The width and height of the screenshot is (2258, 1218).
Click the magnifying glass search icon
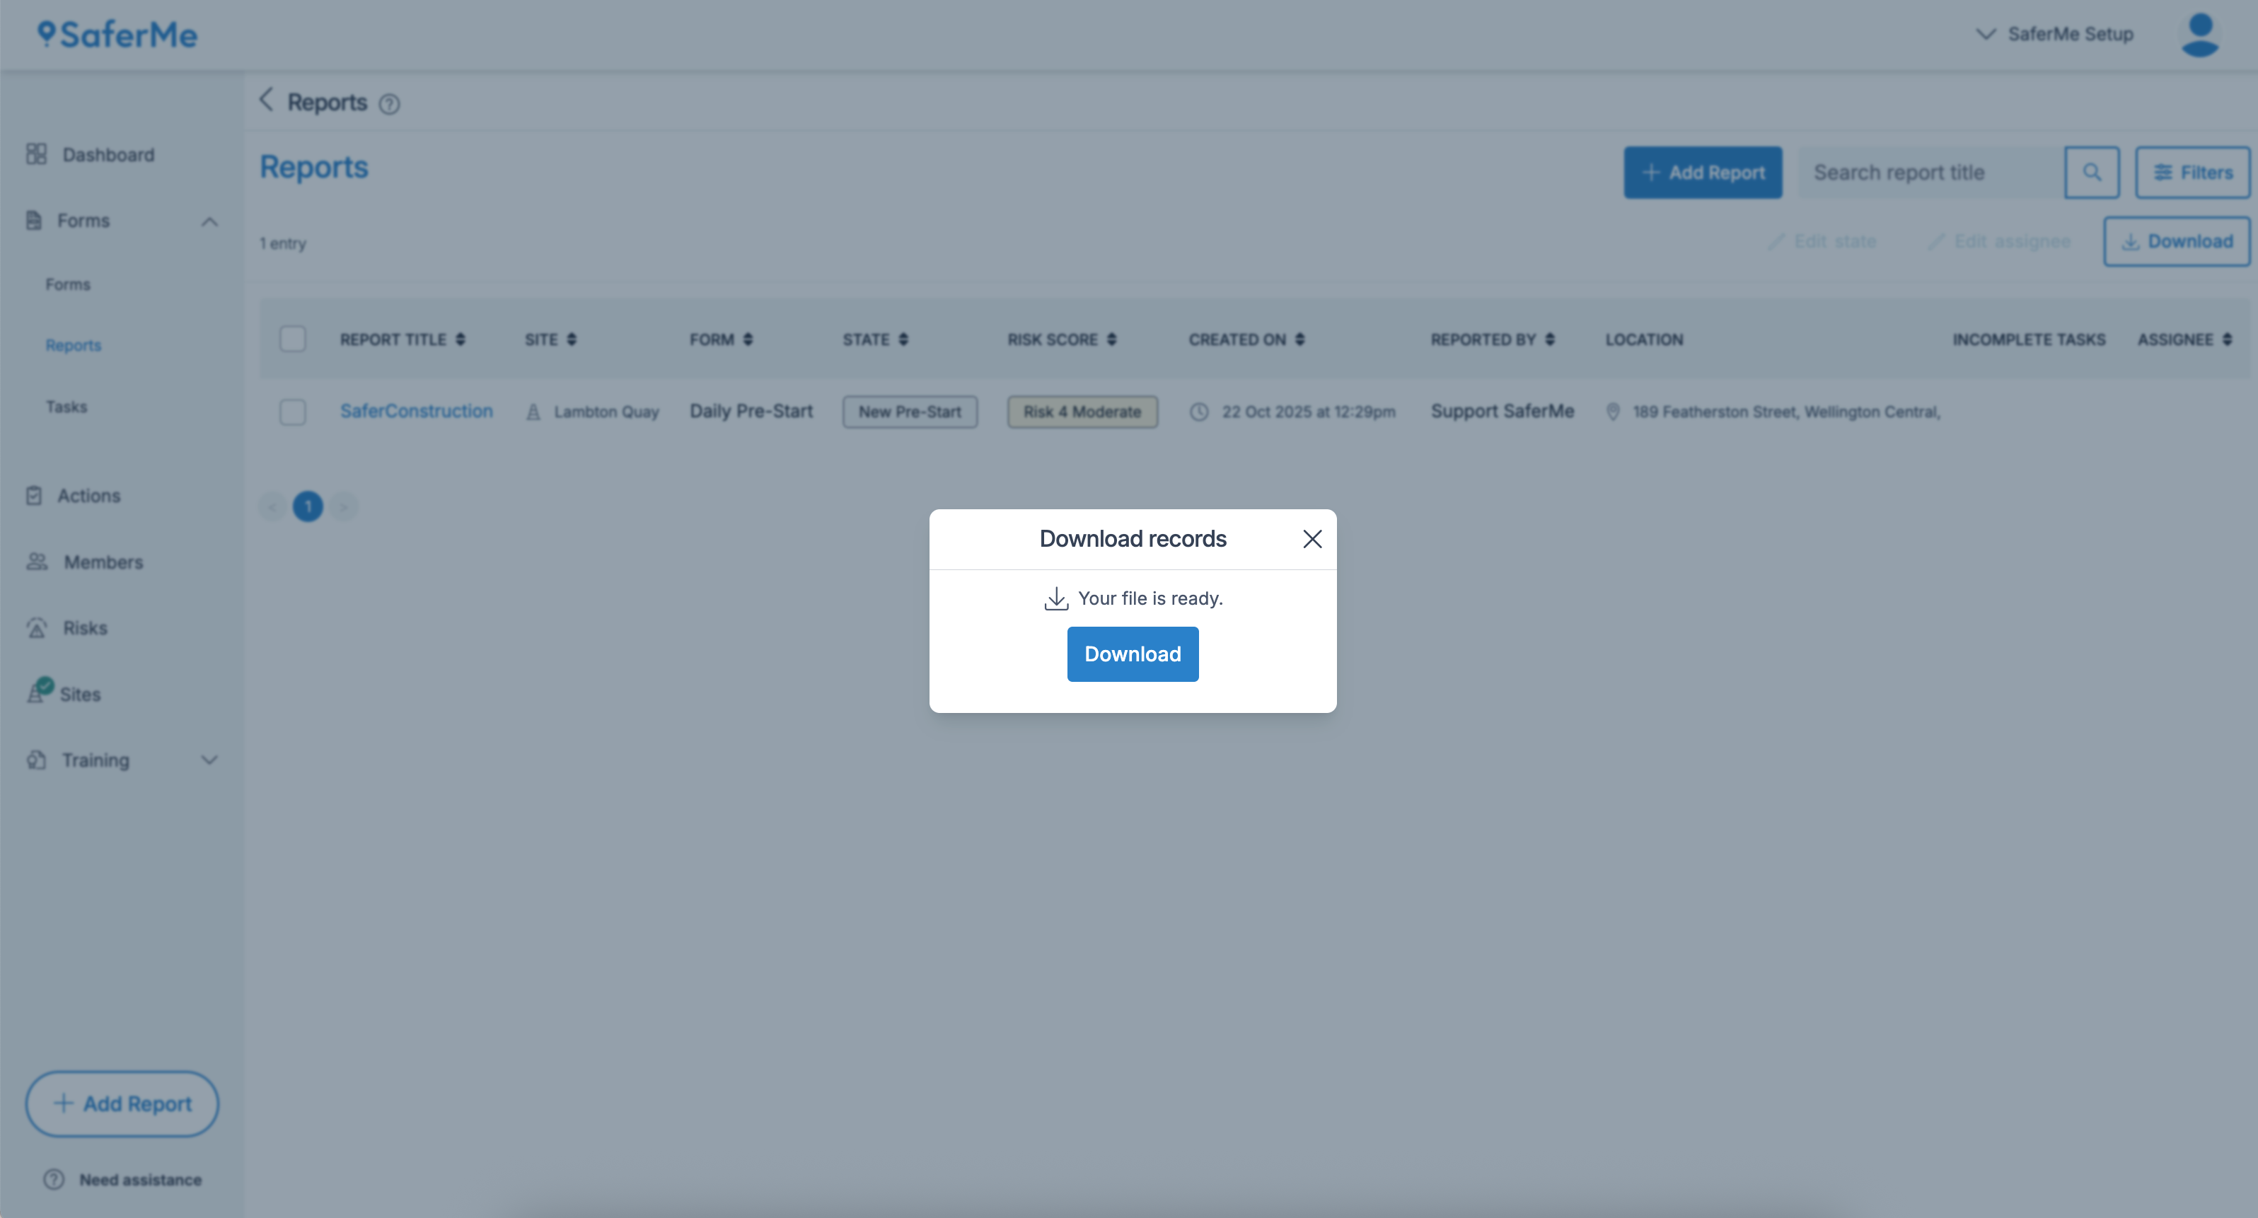pos(2092,172)
